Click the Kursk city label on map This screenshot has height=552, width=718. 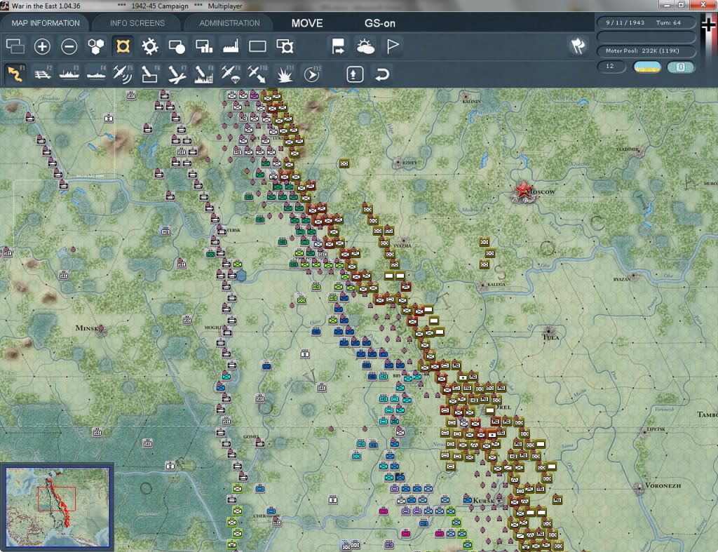[483, 500]
